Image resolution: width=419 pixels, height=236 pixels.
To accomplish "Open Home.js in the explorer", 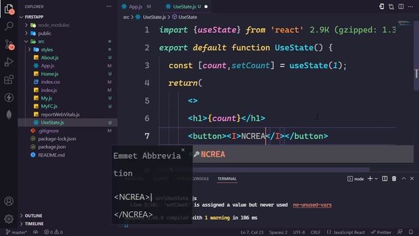I will (x=50, y=74).
